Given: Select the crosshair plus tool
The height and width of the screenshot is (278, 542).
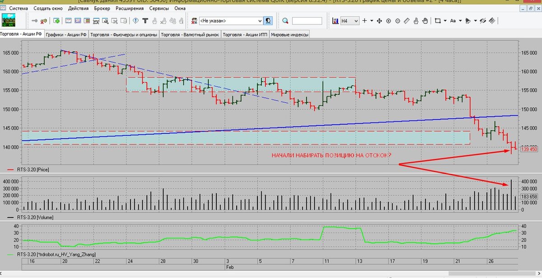Looking at the screenshot, I should pos(364,21).
